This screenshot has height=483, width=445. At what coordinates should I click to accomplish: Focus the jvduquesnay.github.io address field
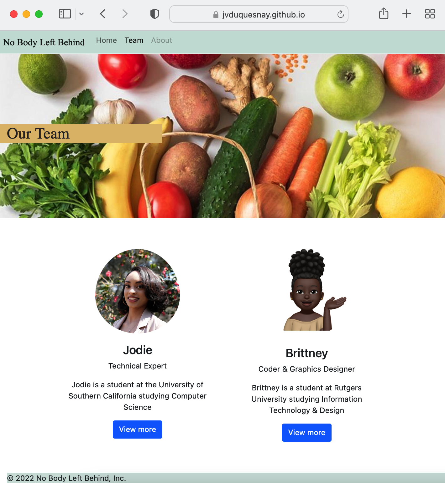pyautogui.click(x=259, y=14)
